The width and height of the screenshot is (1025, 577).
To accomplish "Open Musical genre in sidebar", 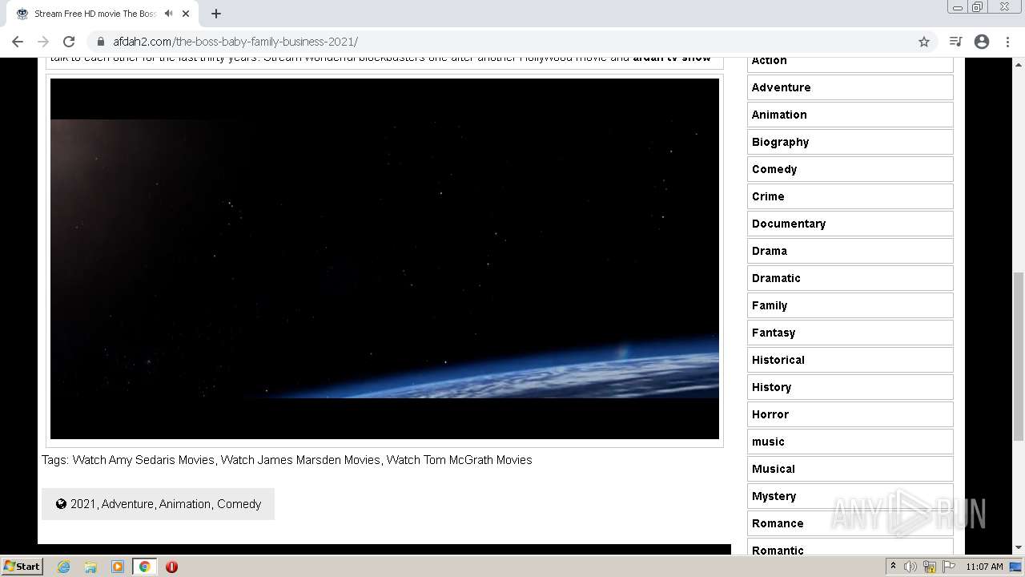I will tap(850, 469).
